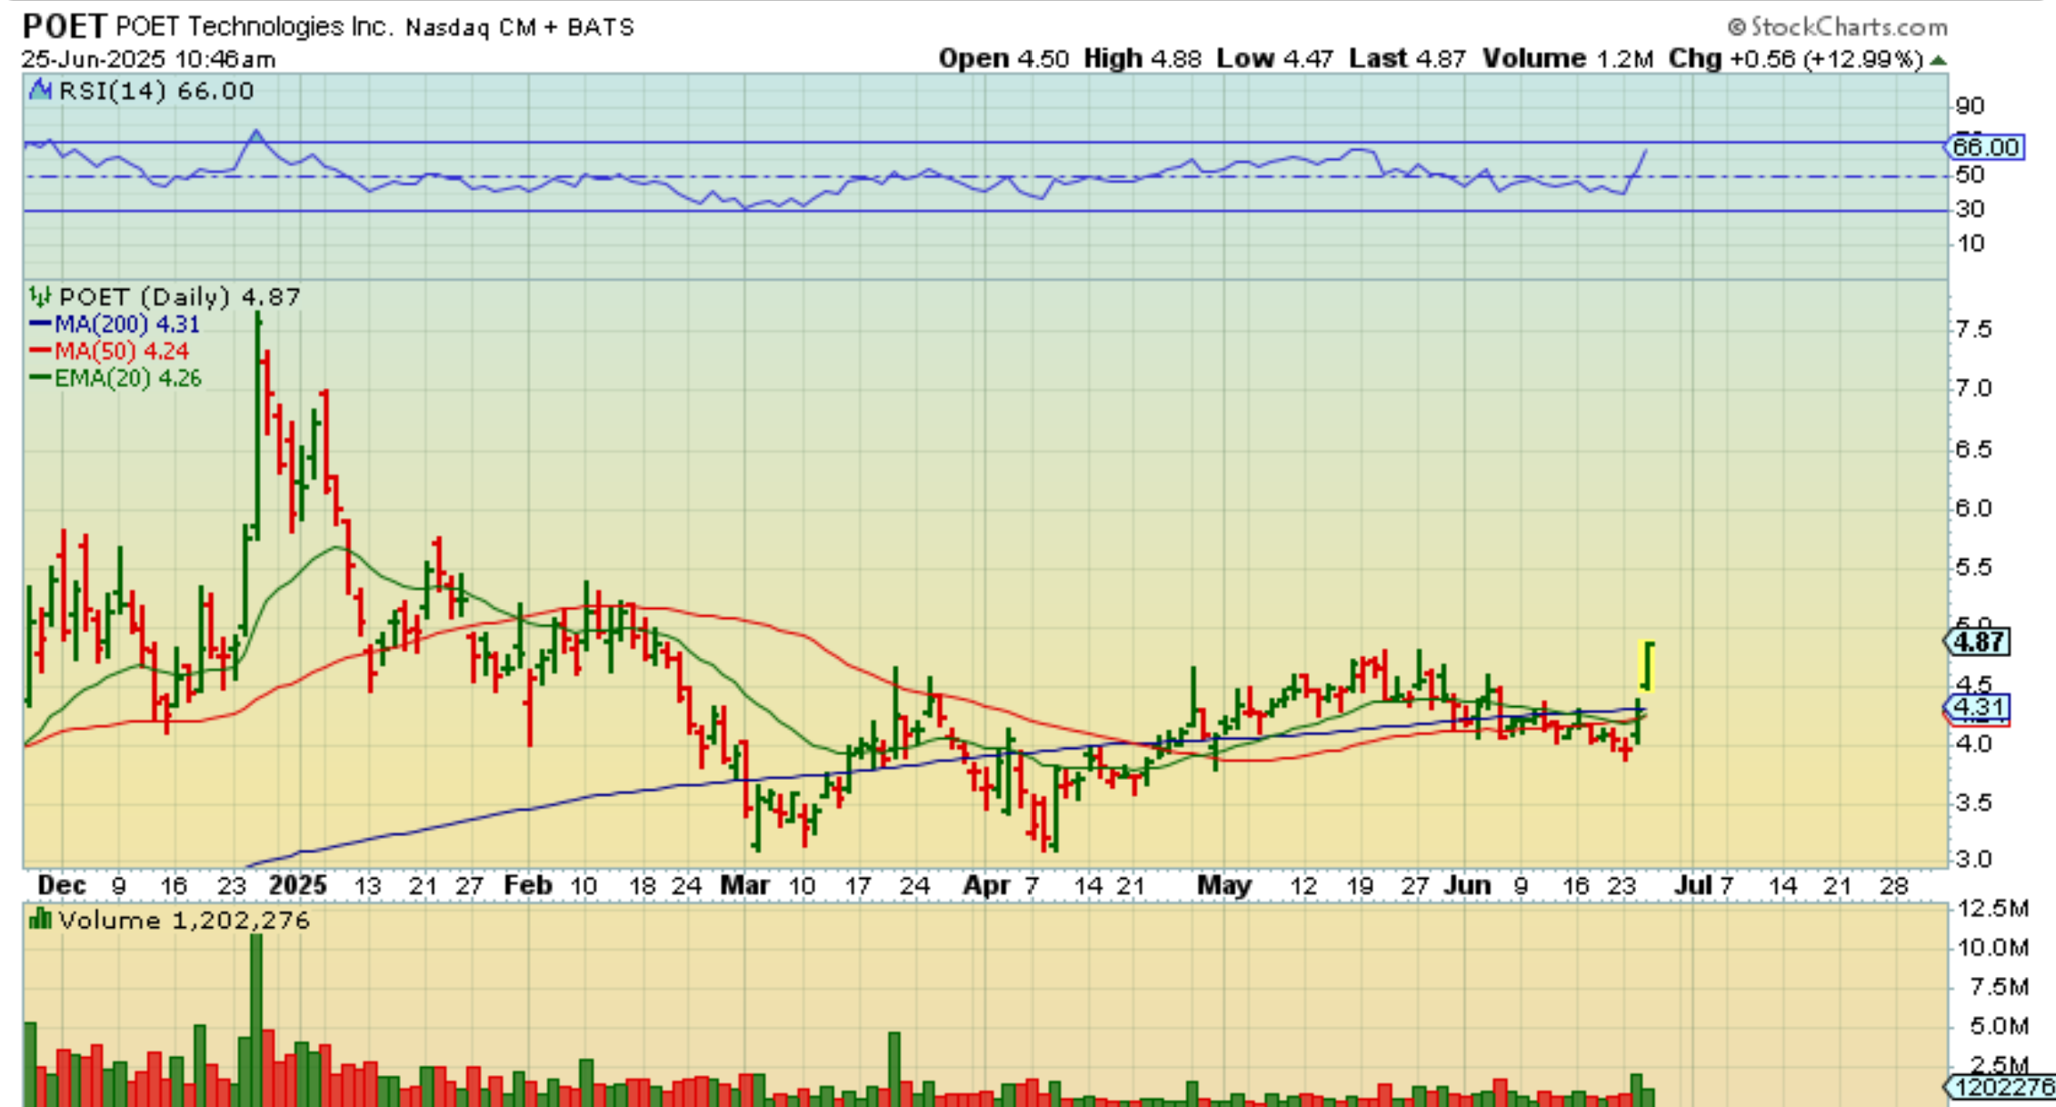Click the 66.00 RSI value tag
This screenshot has height=1107, width=2056.
[x=1986, y=146]
